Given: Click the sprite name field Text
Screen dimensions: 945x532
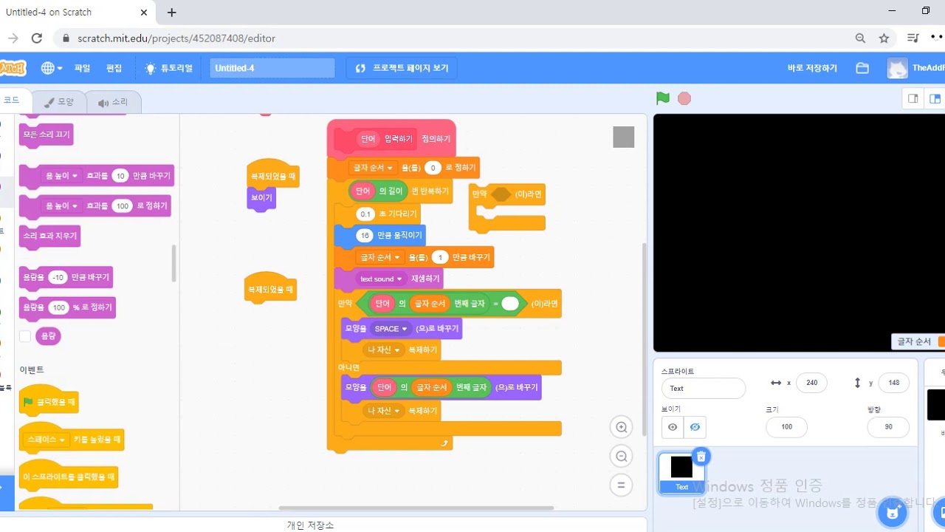Looking at the screenshot, I should coord(704,388).
